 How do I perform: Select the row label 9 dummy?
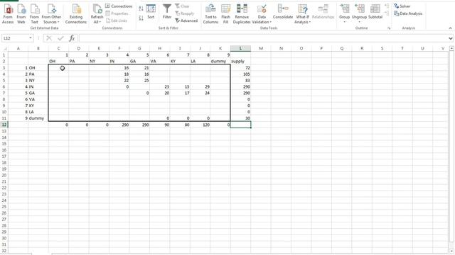pyautogui.click(x=38, y=118)
